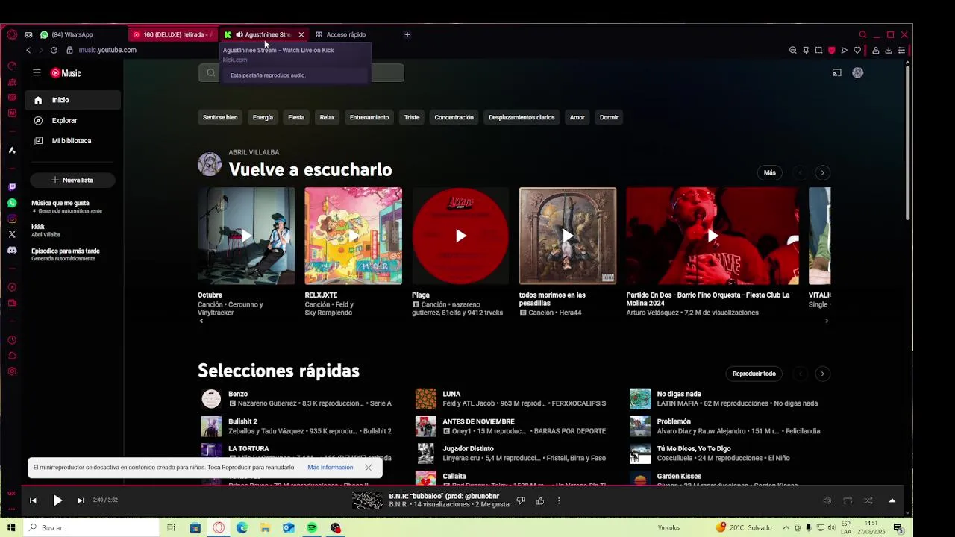Image resolution: width=955 pixels, height=537 pixels.
Task: Select the Entrenamiento mood chip
Action: point(369,117)
